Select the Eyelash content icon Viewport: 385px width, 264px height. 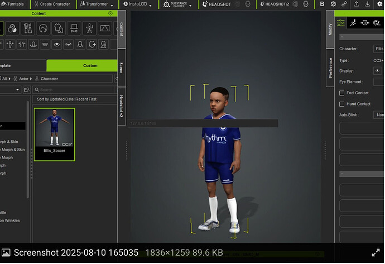coord(68,45)
